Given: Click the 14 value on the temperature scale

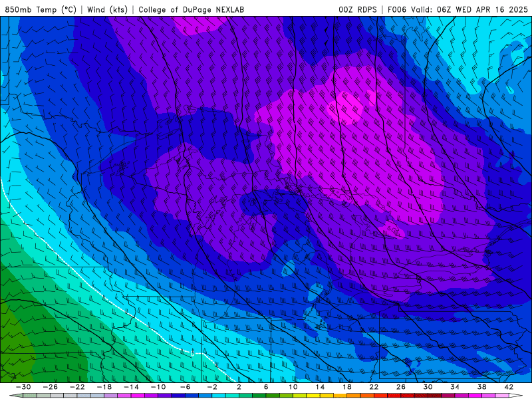Looking at the screenshot, I should [320, 387].
